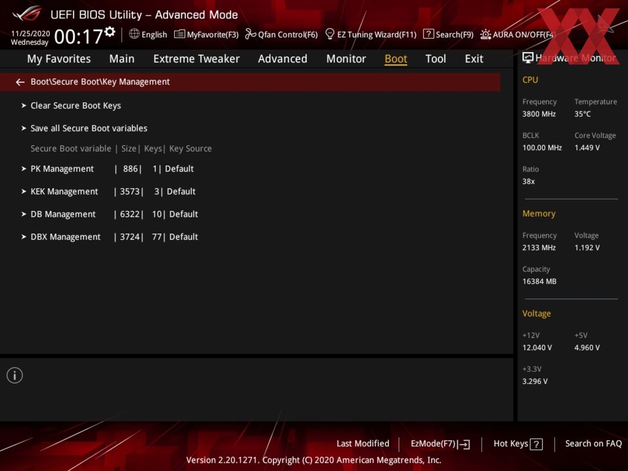
Task: Launch EZ Tuning Wizard(F11) label
Action: click(x=377, y=35)
